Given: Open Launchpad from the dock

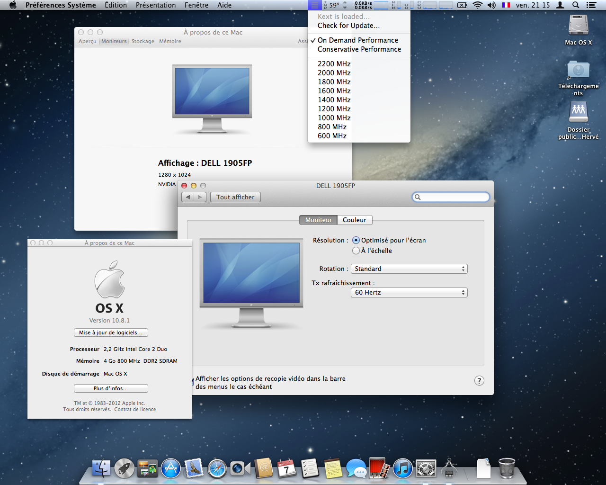Looking at the screenshot, I should 125,468.
